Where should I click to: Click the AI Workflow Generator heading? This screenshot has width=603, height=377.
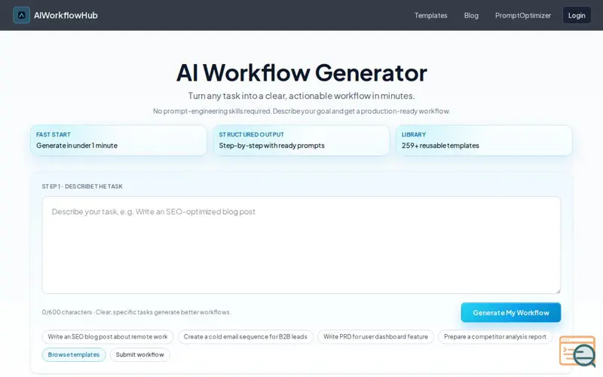pos(301,72)
